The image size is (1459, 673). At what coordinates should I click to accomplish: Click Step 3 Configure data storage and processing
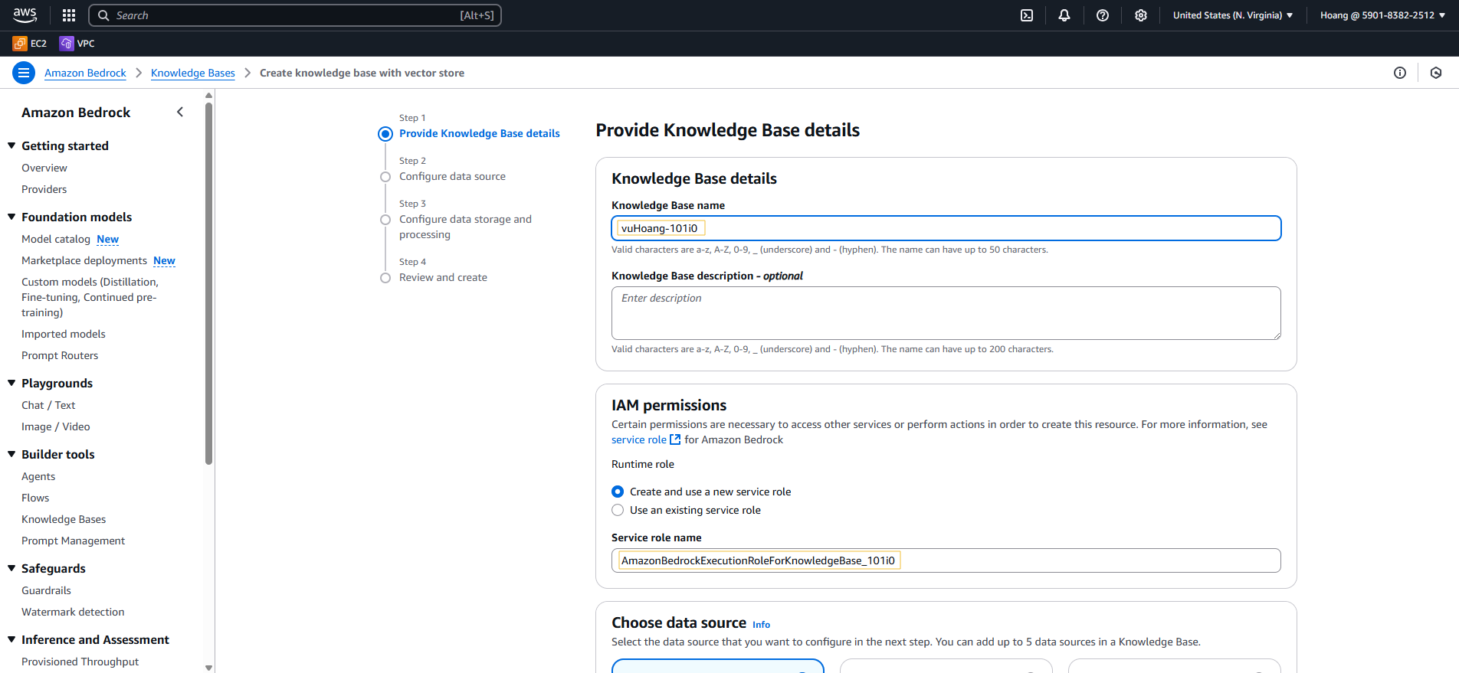465,227
